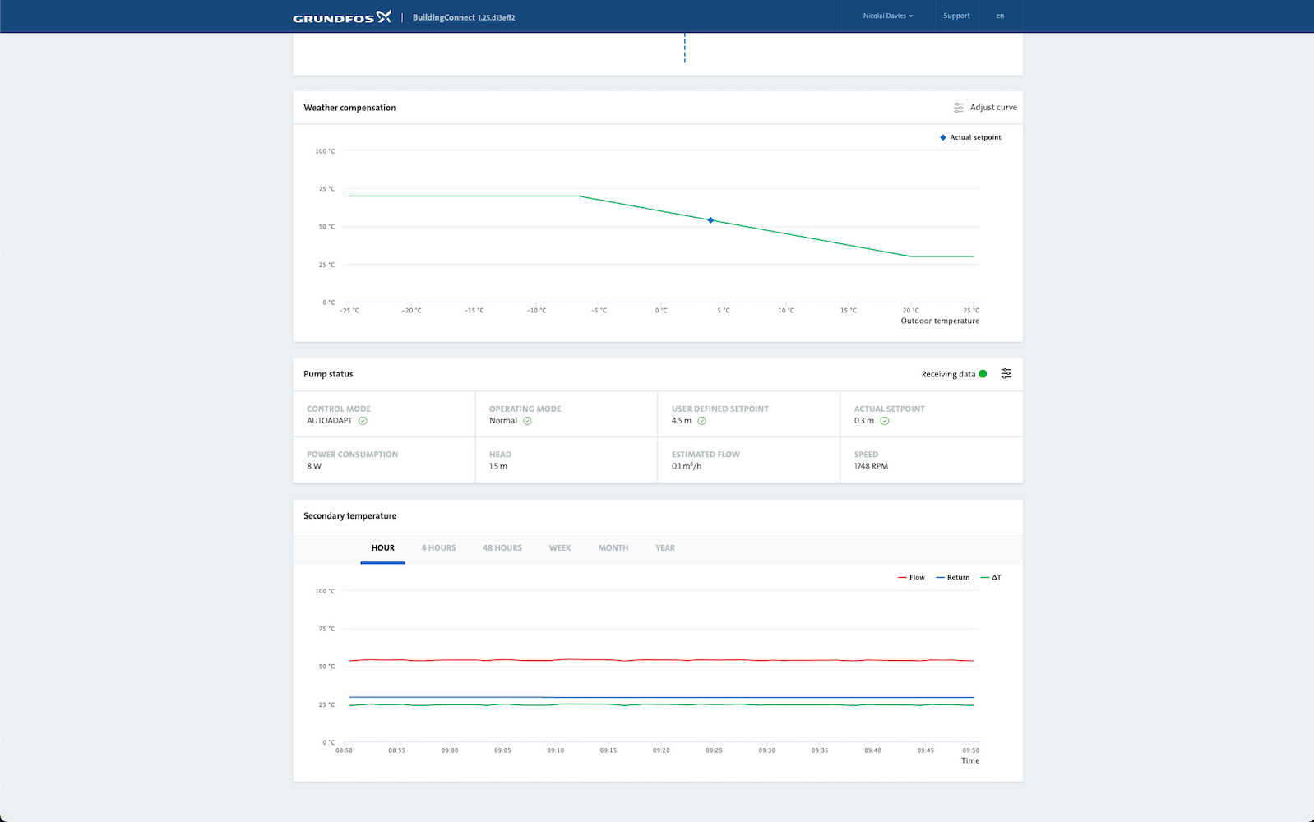Viewport: 1314px width, 822px height.
Task: Open the en language selector
Action: [1000, 16]
